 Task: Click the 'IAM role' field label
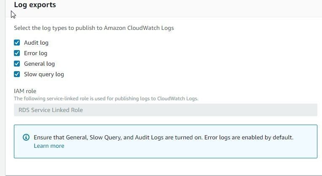point(25,91)
